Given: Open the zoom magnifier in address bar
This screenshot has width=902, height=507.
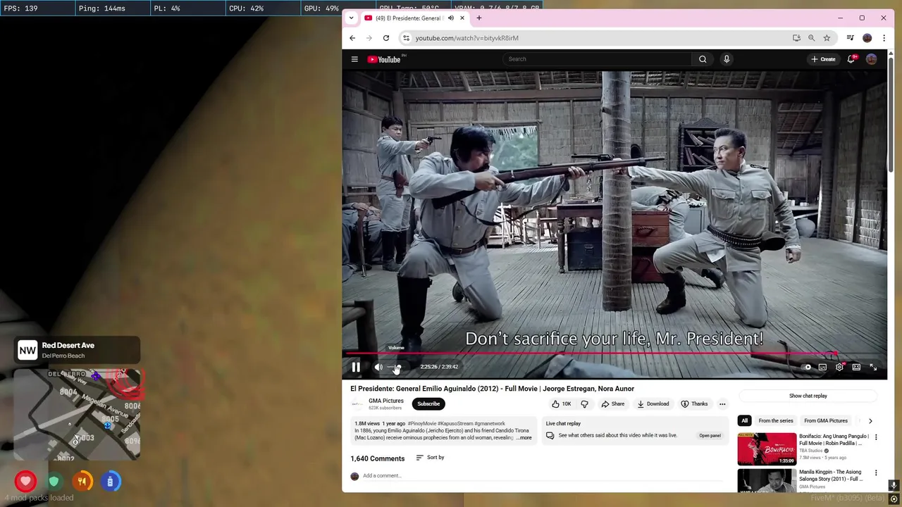Looking at the screenshot, I should point(811,38).
